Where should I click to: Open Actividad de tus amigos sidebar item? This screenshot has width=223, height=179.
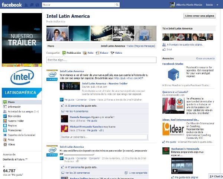pos(21,112)
